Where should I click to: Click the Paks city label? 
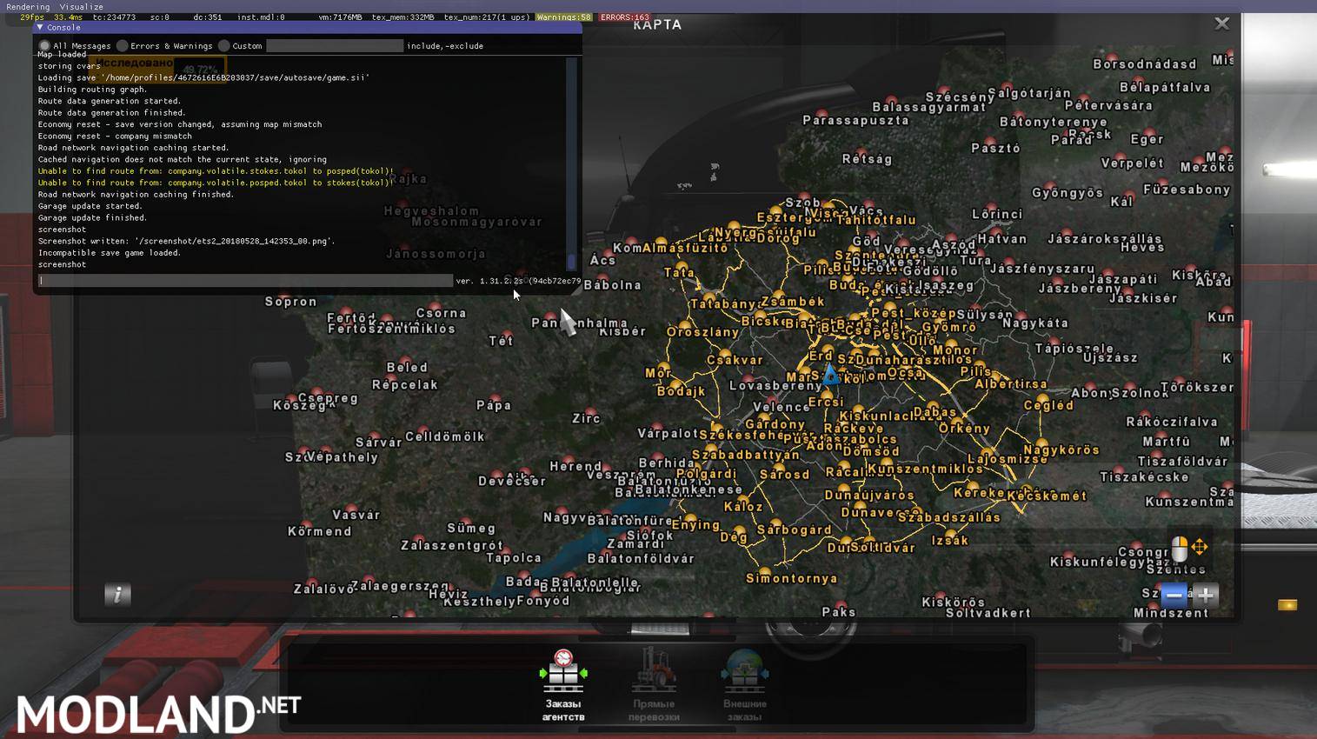tap(839, 612)
